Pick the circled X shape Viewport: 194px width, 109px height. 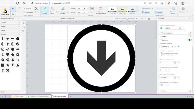pyautogui.click(x=13, y=44)
